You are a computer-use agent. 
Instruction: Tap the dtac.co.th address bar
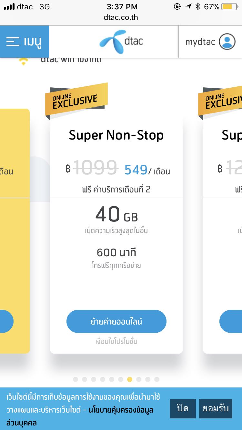[x=121, y=17]
